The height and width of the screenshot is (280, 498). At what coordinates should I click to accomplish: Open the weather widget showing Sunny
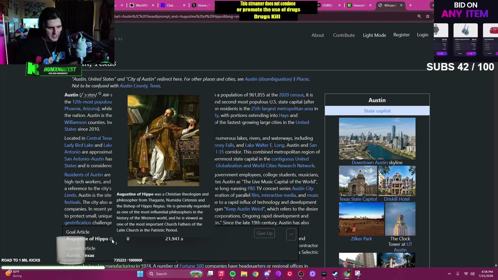coord(13,274)
